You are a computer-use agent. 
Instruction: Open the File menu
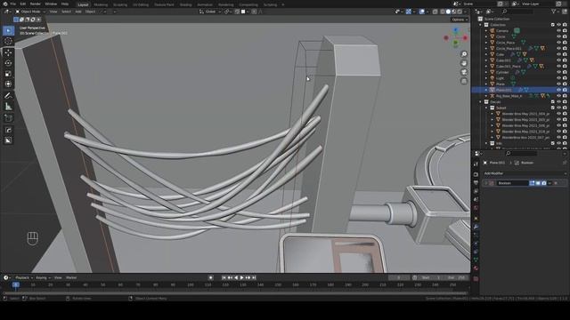click(x=12, y=4)
